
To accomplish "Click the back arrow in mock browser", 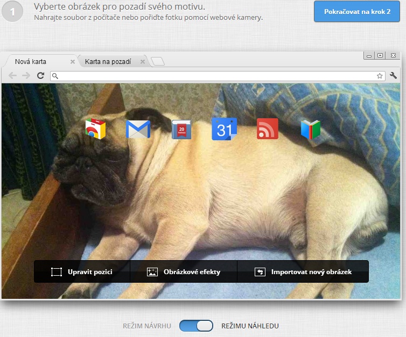I will click(12, 75).
